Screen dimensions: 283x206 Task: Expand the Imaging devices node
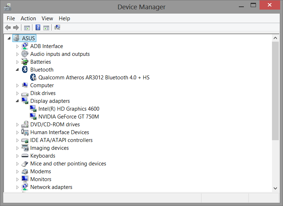click(17, 148)
